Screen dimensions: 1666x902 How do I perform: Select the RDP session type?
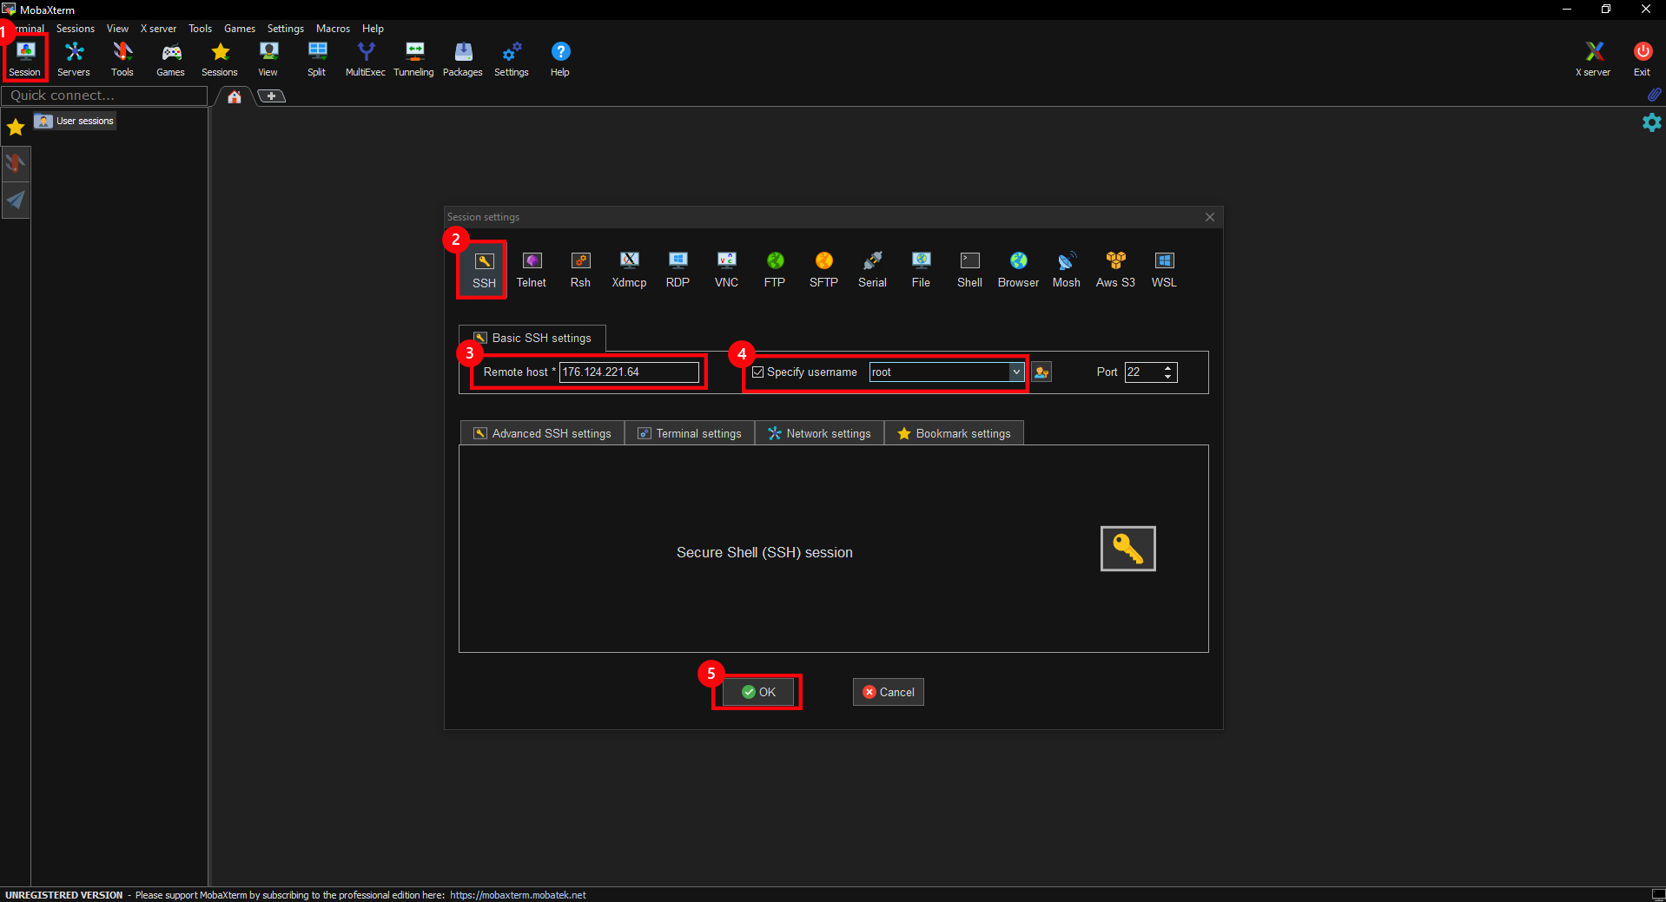coord(678,270)
